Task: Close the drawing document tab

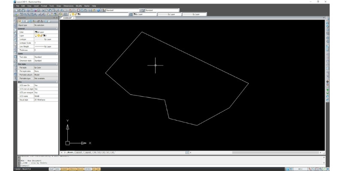Action: click(x=74, y=18)
